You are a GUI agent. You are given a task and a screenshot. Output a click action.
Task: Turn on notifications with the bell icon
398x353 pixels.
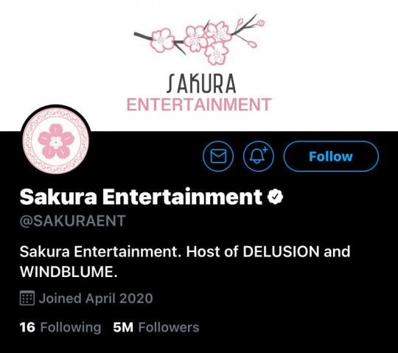click(259, 156)
